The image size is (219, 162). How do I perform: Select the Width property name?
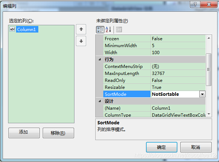point(127,52)
